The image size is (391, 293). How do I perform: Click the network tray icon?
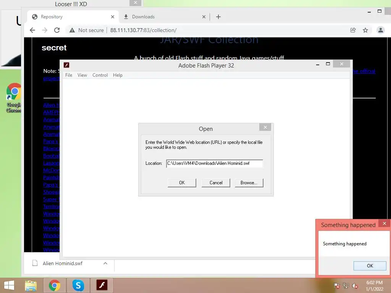click(346, 285)
